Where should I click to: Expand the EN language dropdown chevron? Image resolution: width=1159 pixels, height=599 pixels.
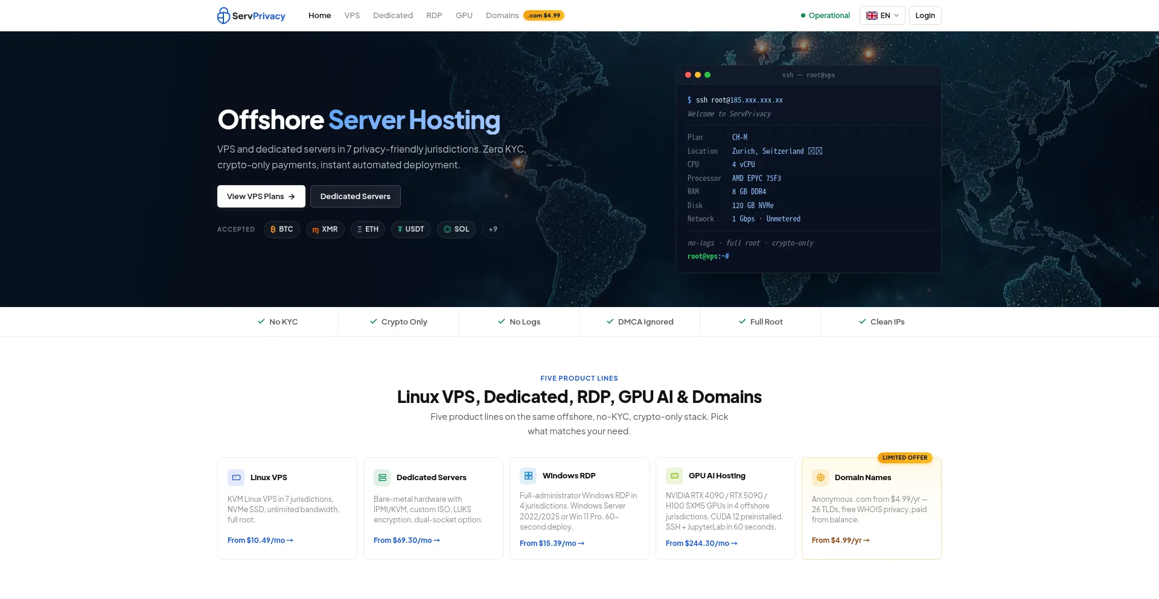896,16
